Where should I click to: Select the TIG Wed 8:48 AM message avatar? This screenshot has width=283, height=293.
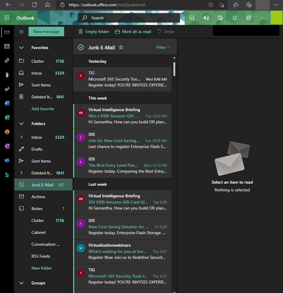(81, 76)
